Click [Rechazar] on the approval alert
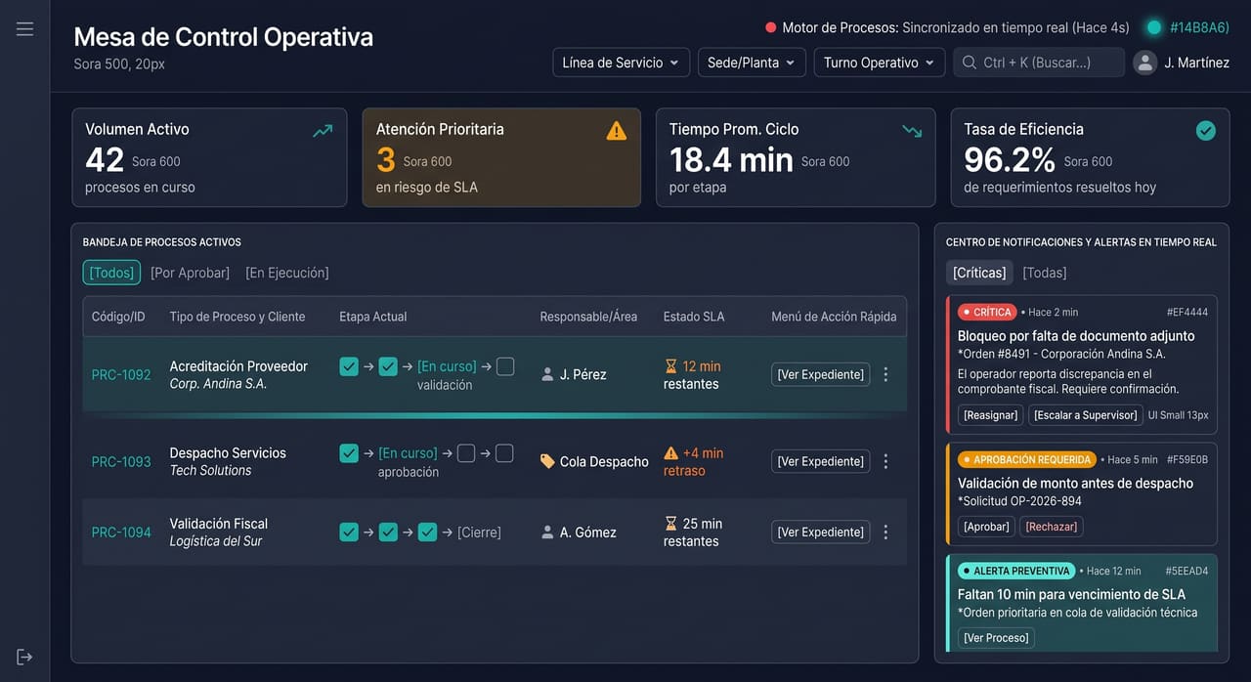1251x682 pixels. [1052, 527]
